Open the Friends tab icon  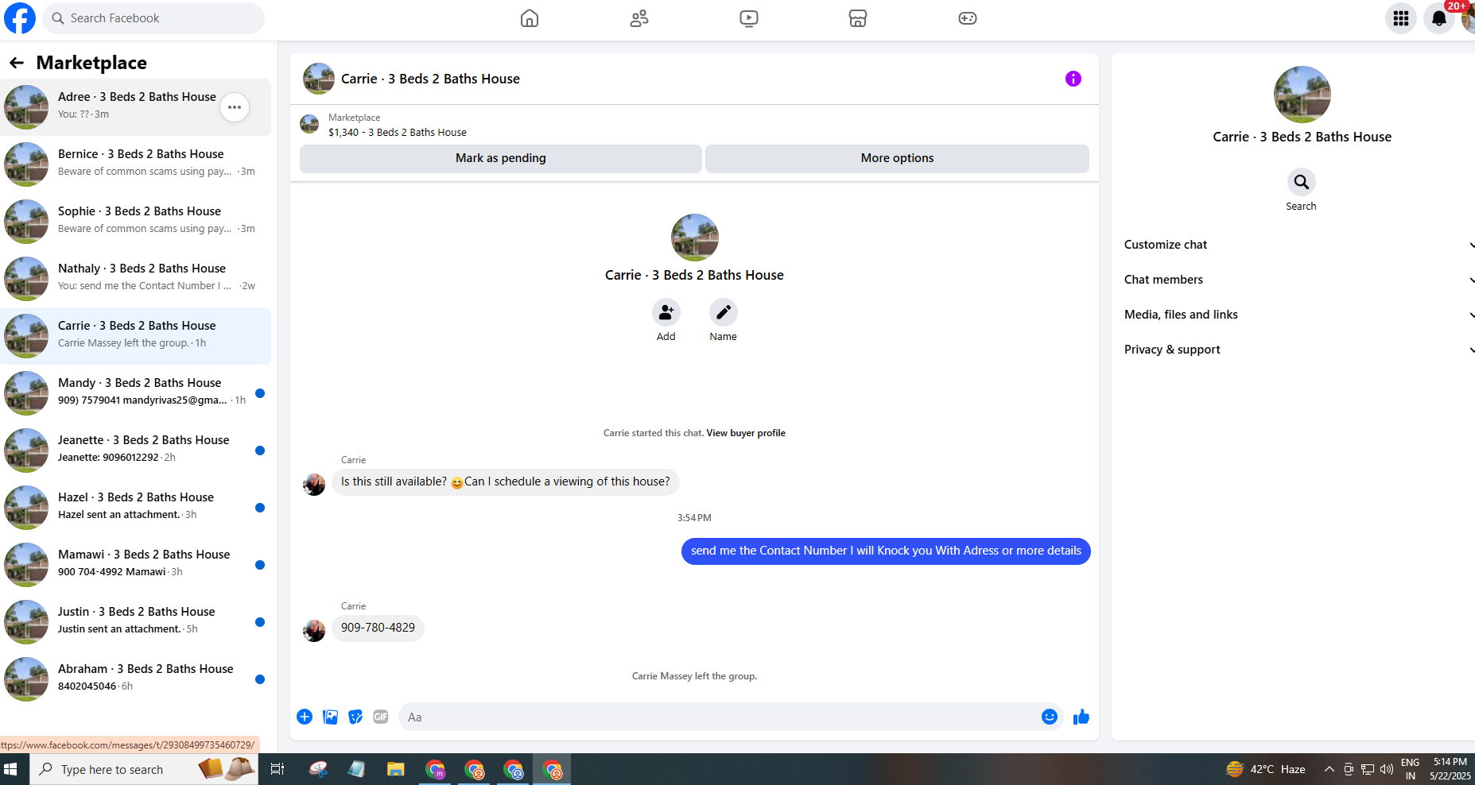tap(639, 18)
